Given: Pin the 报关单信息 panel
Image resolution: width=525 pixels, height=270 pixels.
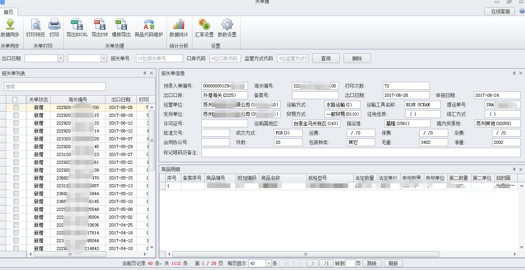Looking at the screenshot, I should (514, 73).
